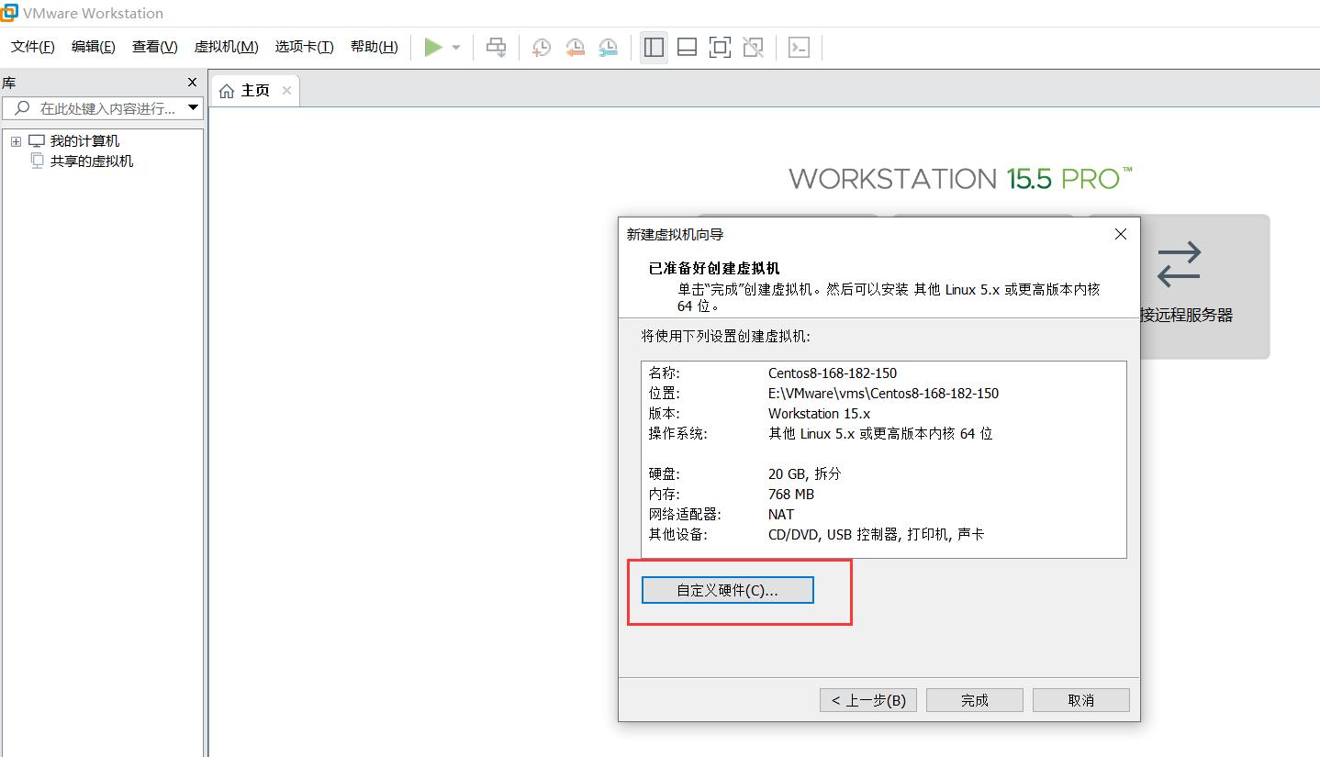Click the Send Ctrl+Alt+Del toolbar icon

tap(496, 47)
